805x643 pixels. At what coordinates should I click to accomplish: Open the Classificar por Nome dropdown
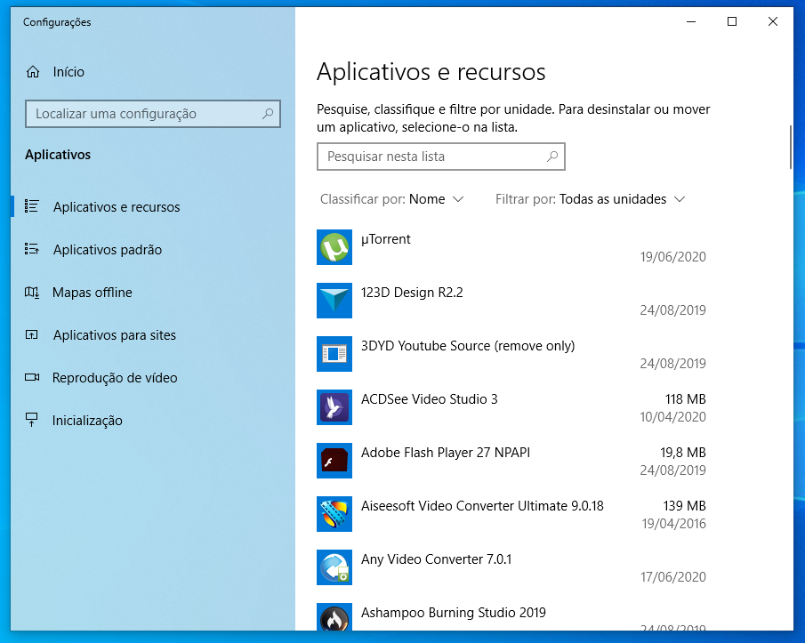[392, 199]
